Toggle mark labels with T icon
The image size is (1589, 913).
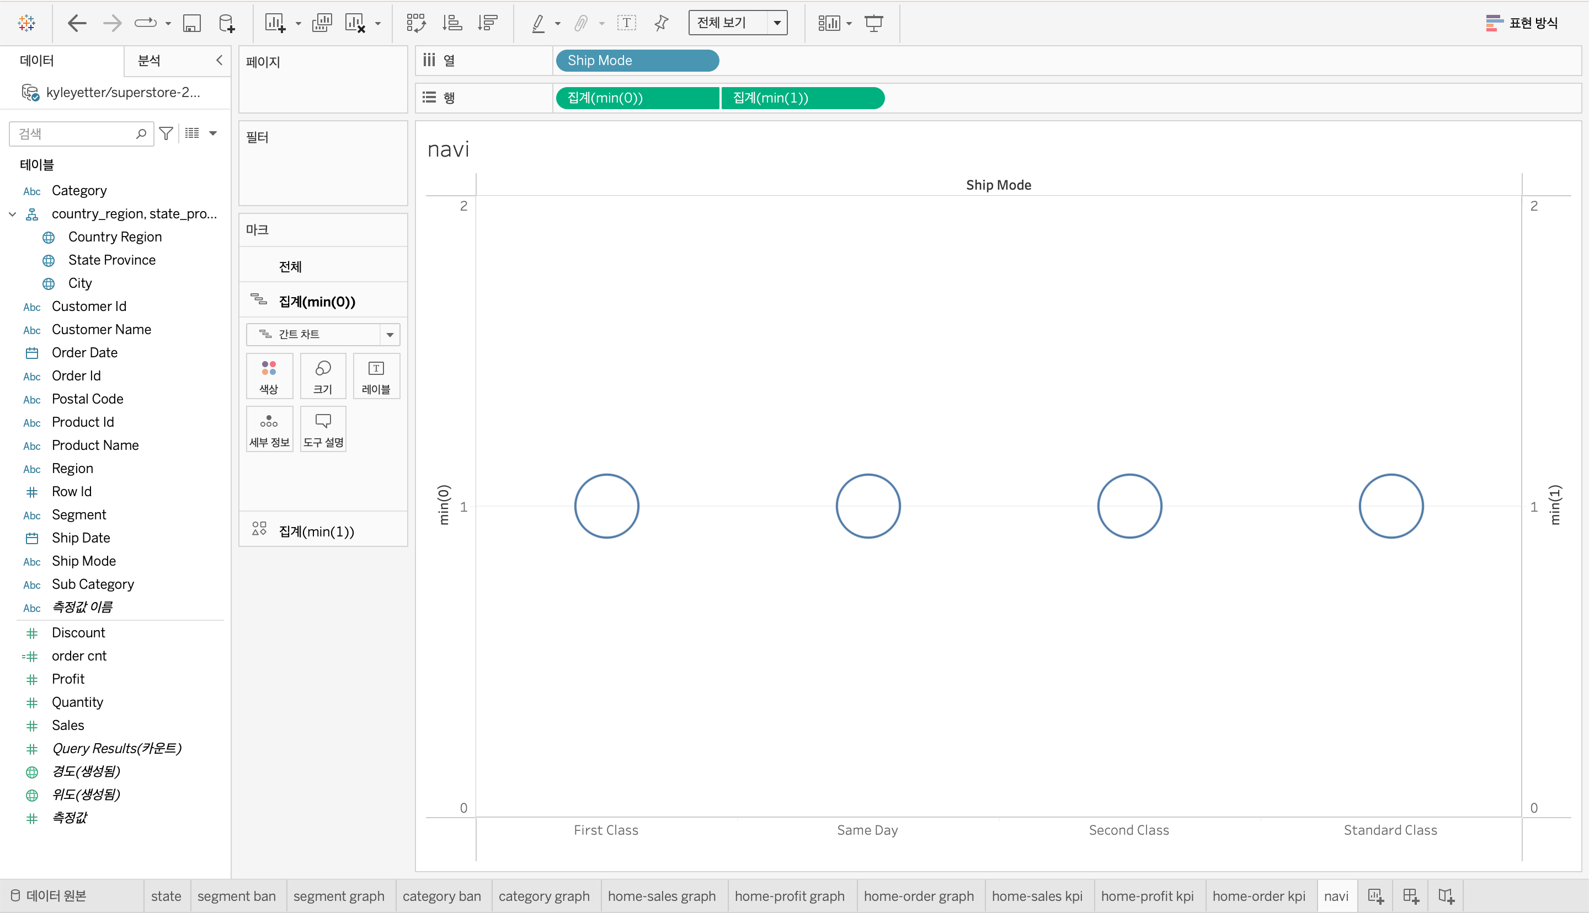(626, 23)
